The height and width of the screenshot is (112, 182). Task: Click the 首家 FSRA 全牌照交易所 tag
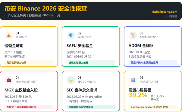pos(153,63)
